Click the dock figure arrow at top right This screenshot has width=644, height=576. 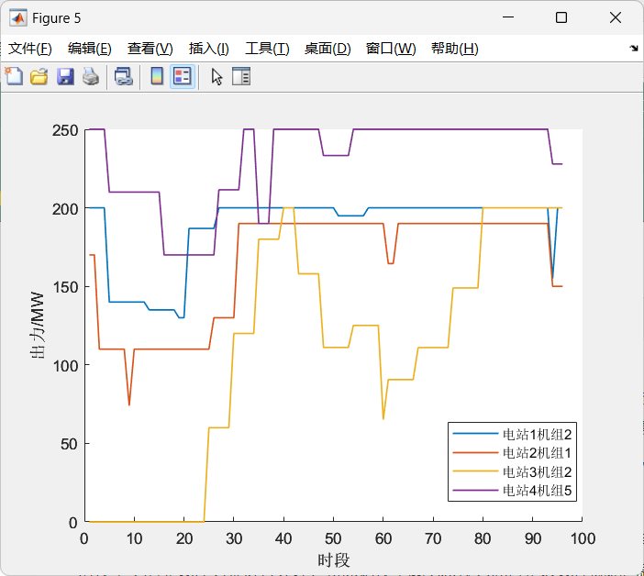[x=633, y=48]
